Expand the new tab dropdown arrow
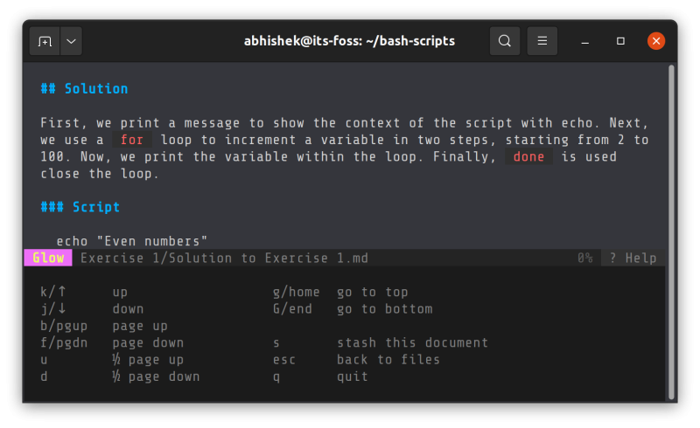The width and height of the screenshot is (700, 428). pyautogui.click(x=72, y=41)
